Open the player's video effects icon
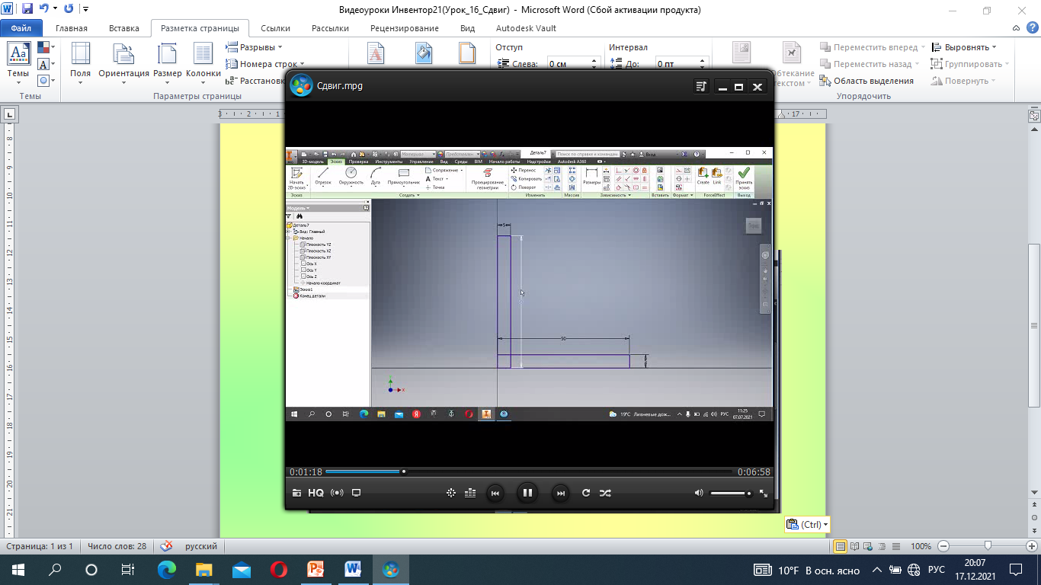The width and height of the screenshot is (1041, 585). (x=451, y=493)
